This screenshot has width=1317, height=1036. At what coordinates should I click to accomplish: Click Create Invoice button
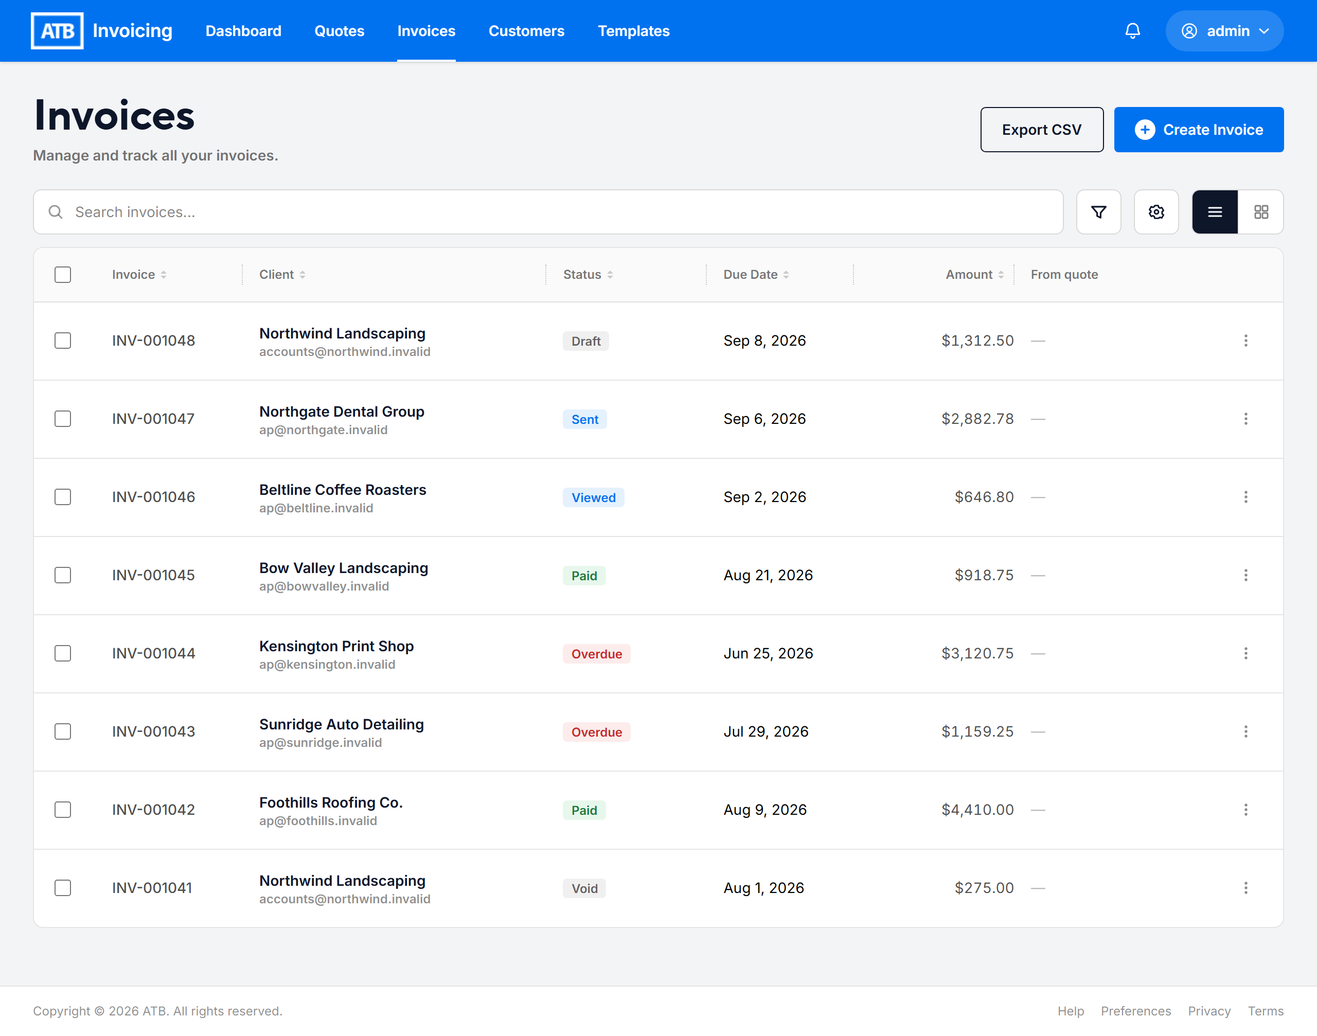1199,130
